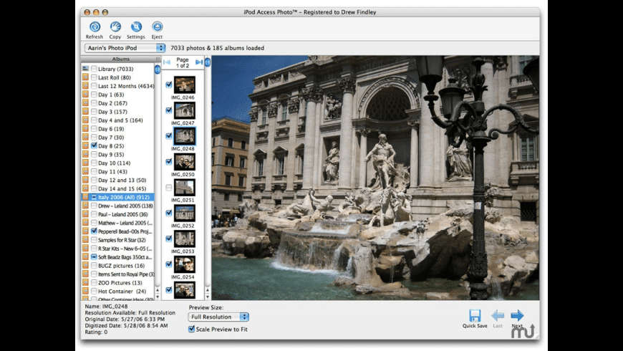Select Paul – Leland 2005 (36) album

tap(122, 214)
